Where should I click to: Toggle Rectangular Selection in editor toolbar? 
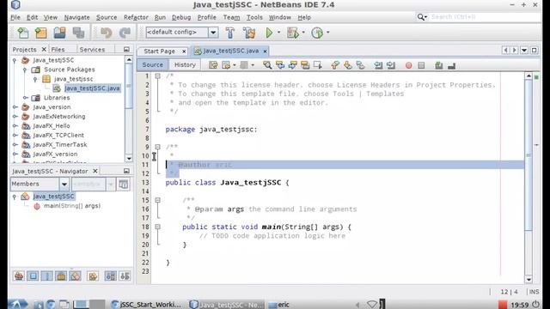click(318, 65)
